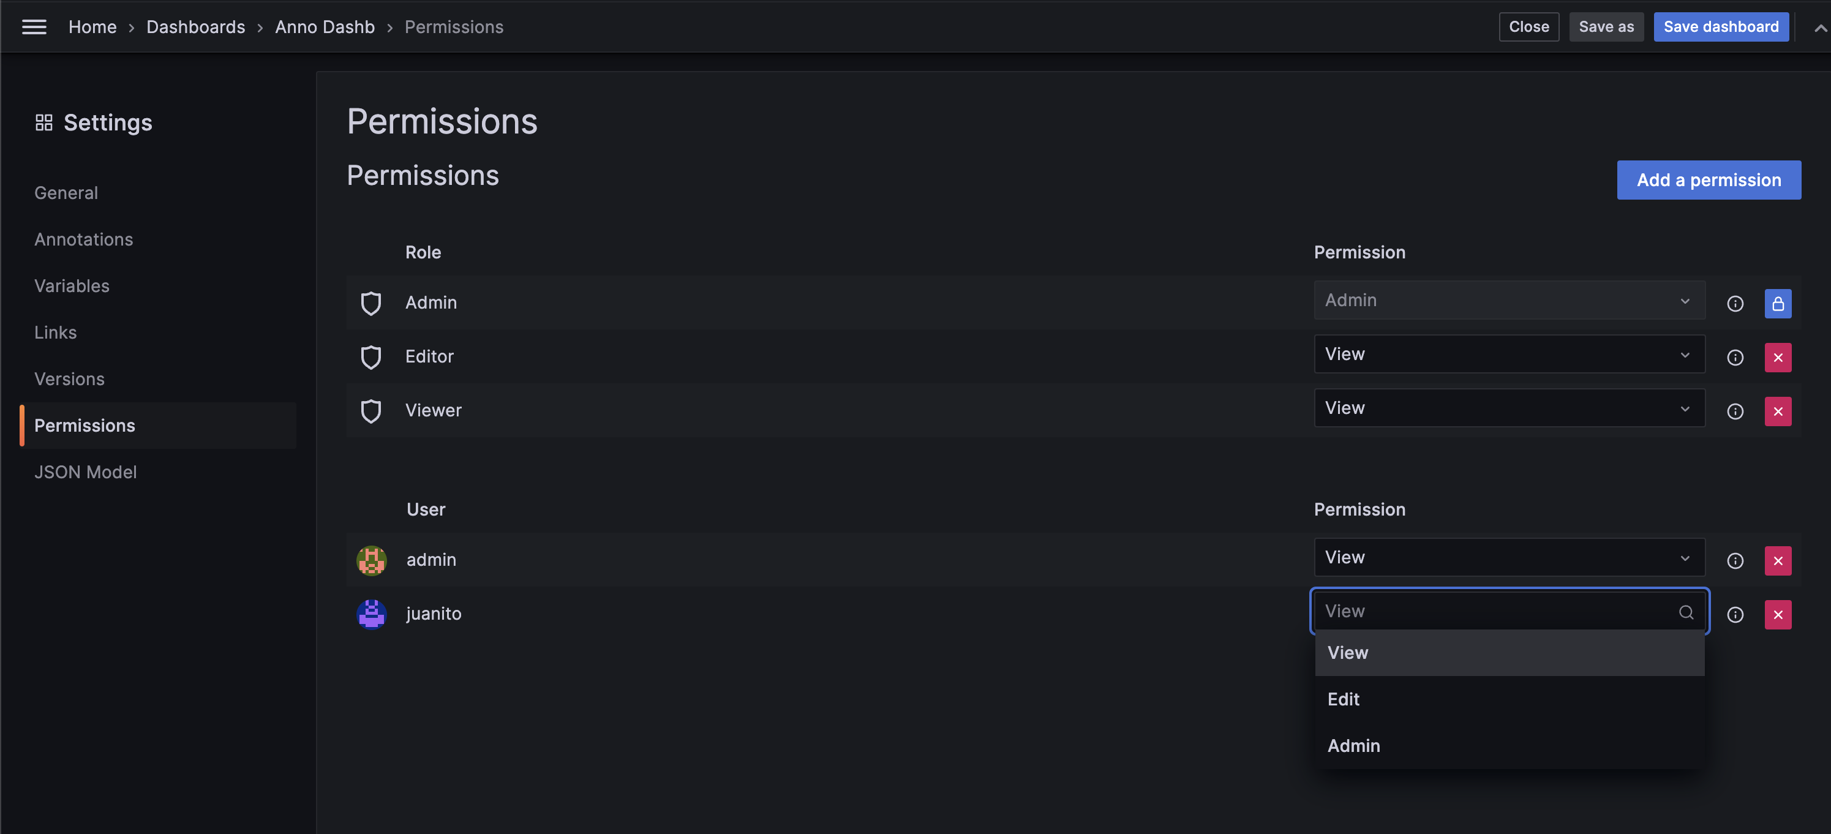Click the info icon beside admin's View permission
1831x834 pixels.
(x=1735, y=560)
